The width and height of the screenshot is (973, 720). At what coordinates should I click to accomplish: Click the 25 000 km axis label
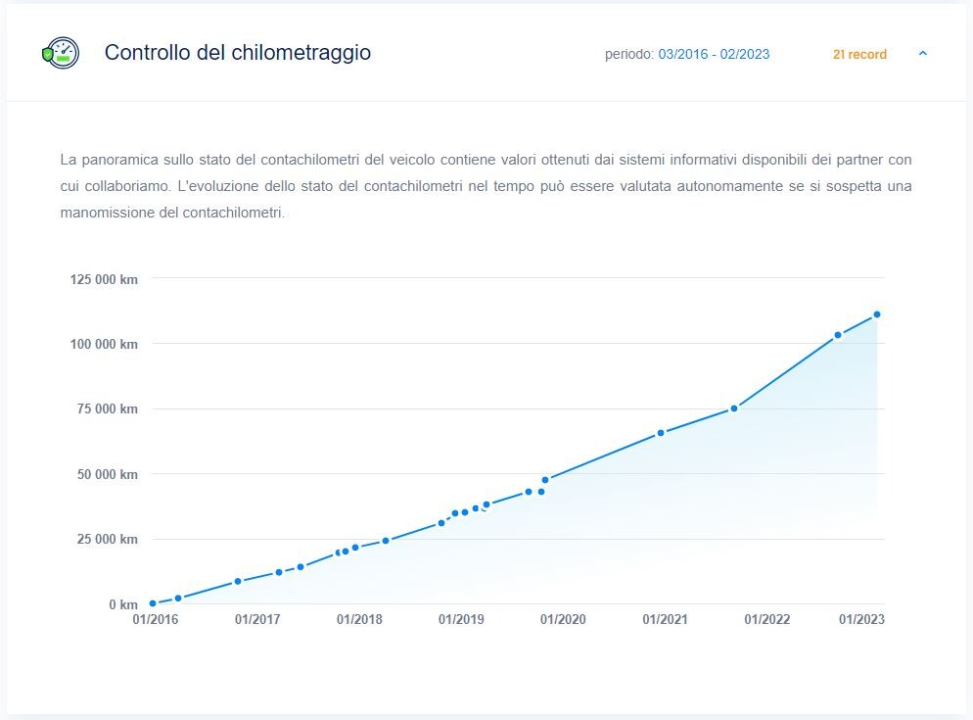108,539
